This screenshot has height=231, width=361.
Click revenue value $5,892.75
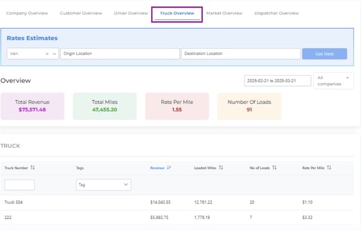(x=159, y=217)
